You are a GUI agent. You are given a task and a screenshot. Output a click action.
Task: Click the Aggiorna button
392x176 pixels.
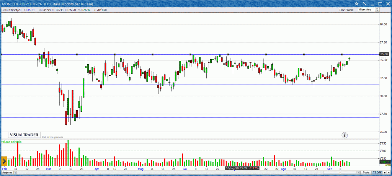coord(7,173)
